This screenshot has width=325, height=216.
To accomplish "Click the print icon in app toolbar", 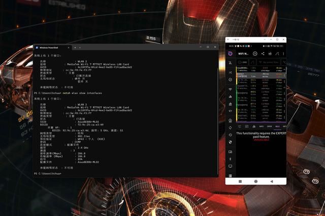I will pos(270,54).
